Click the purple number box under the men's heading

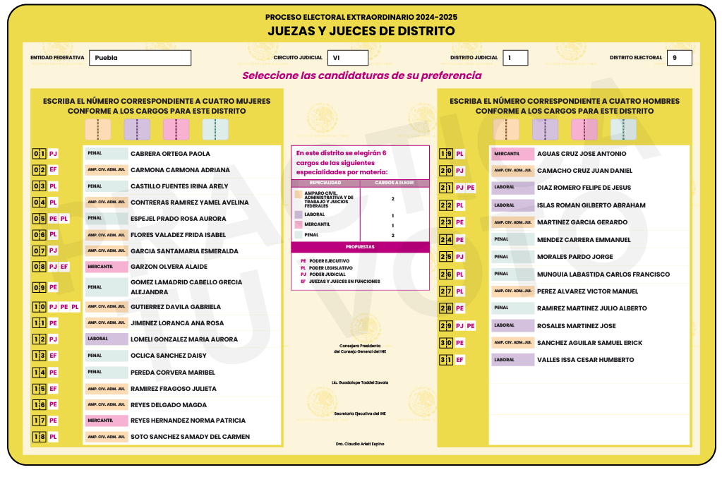545,129
